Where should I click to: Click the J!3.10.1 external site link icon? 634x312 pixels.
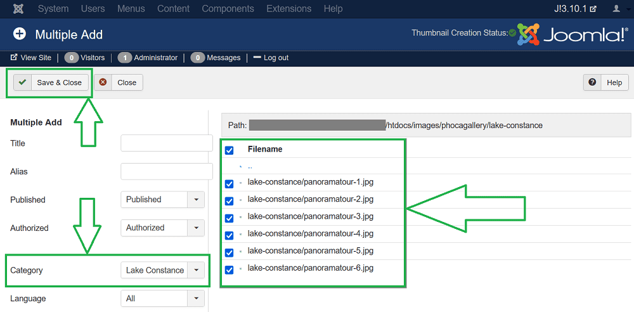pos(593,9)
